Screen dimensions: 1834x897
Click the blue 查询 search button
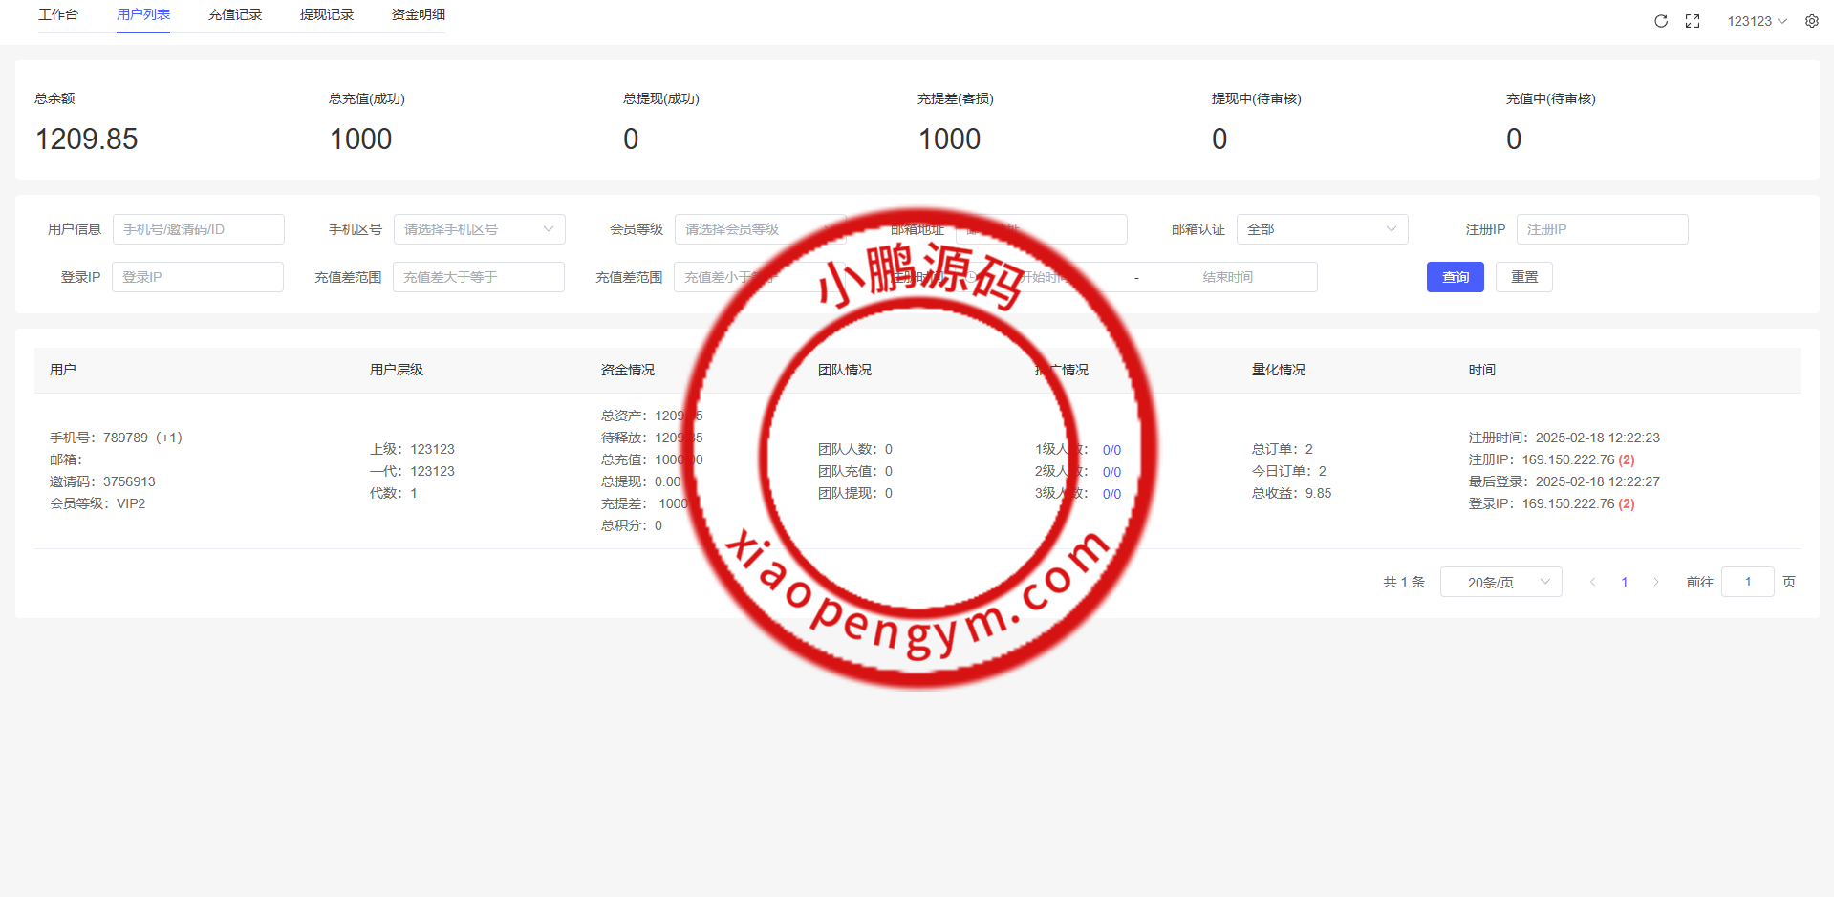coord(1455,277)
